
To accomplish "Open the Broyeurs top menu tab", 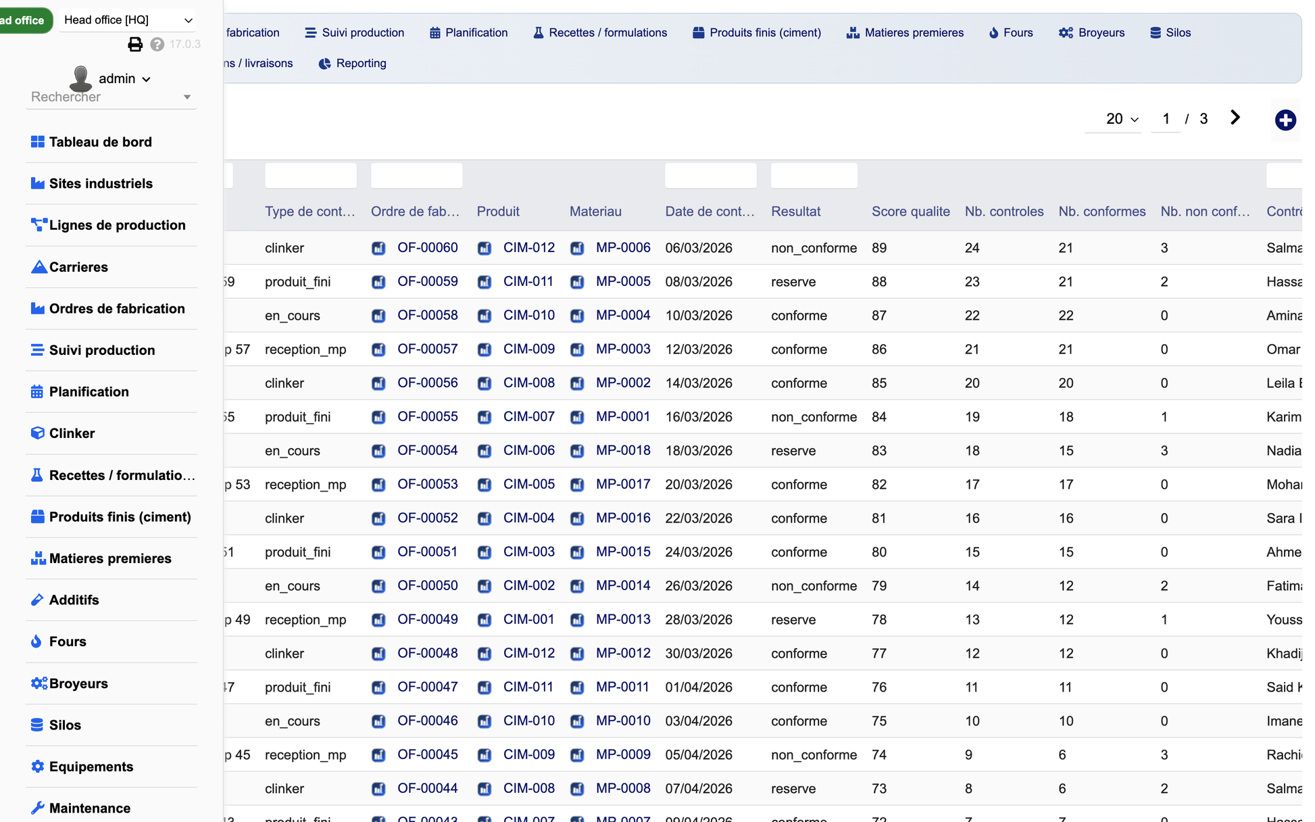I will tap(1092, 32).
